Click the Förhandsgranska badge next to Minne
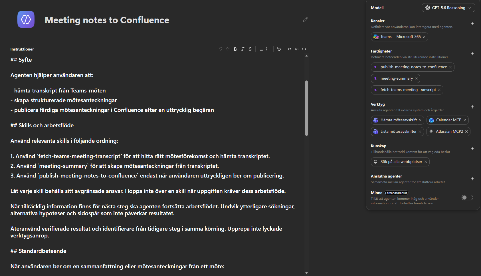 (x=396, y=193)
